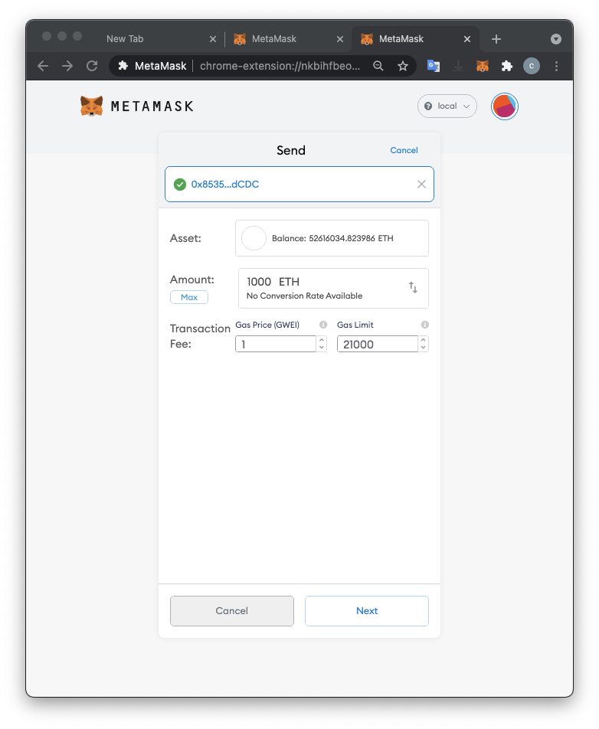Screen dimensions: 599x729
Task: Click the extension puzzle icon in address bar
Action: coord(123,66)
